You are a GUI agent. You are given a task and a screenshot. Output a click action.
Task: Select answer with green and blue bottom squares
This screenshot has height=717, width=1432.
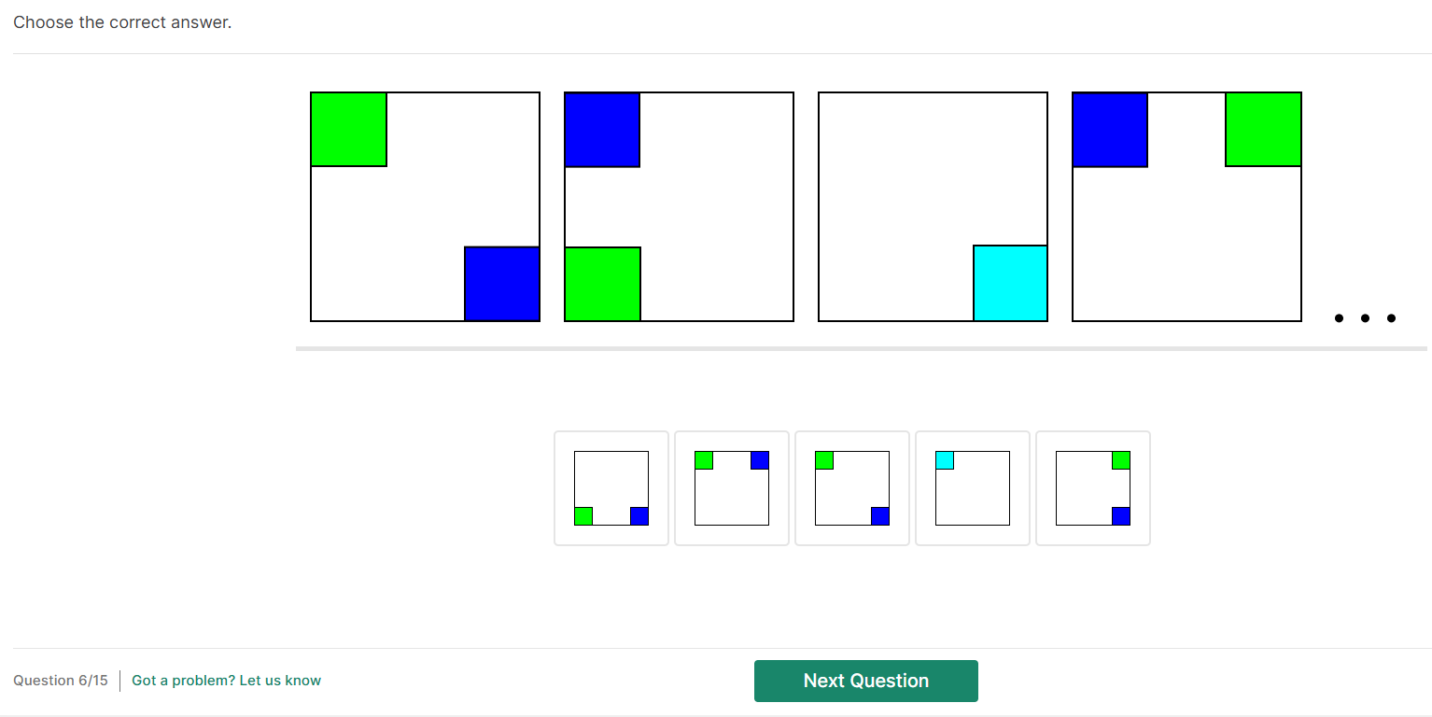pos(611,488)
